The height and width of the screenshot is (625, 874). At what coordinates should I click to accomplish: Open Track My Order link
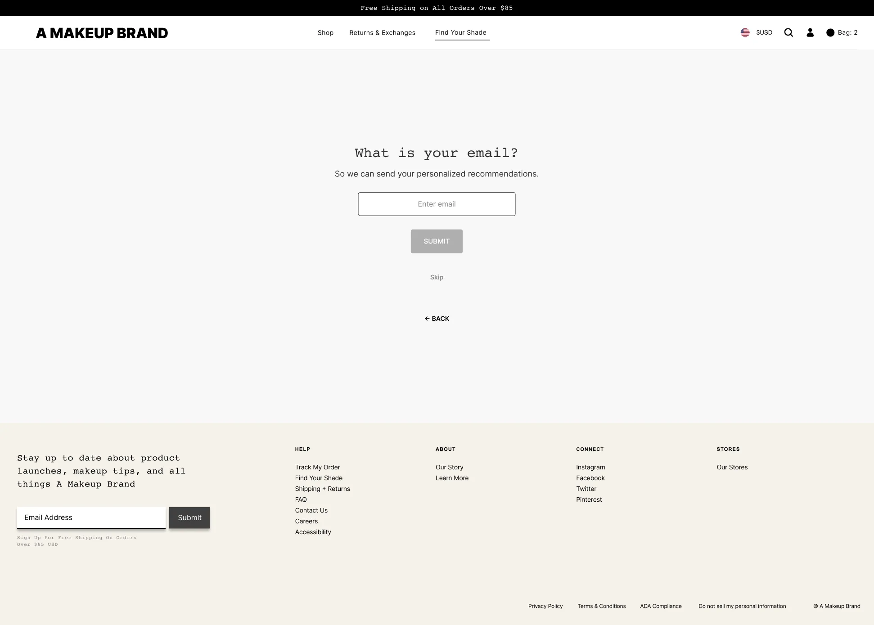[x=317, y=467]
